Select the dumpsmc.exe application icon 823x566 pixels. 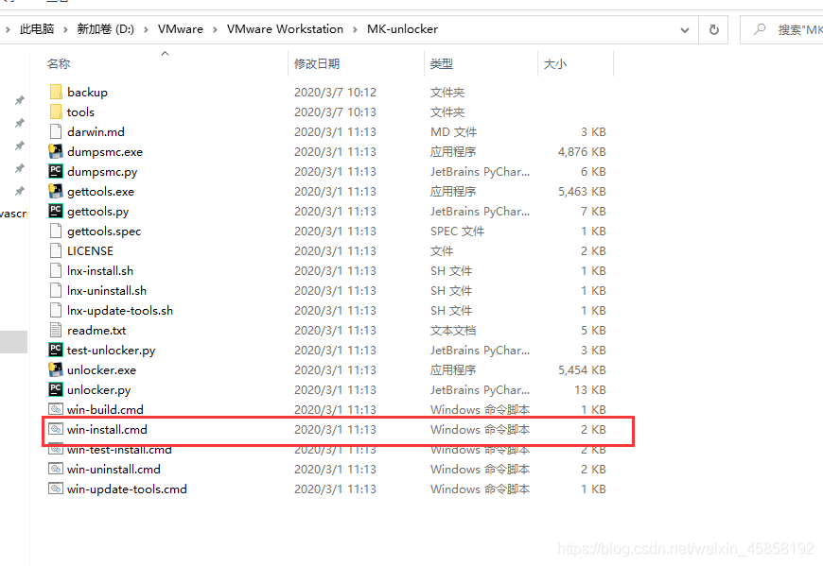point(56,151)
